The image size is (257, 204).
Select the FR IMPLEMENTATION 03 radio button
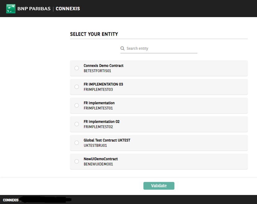77,87
